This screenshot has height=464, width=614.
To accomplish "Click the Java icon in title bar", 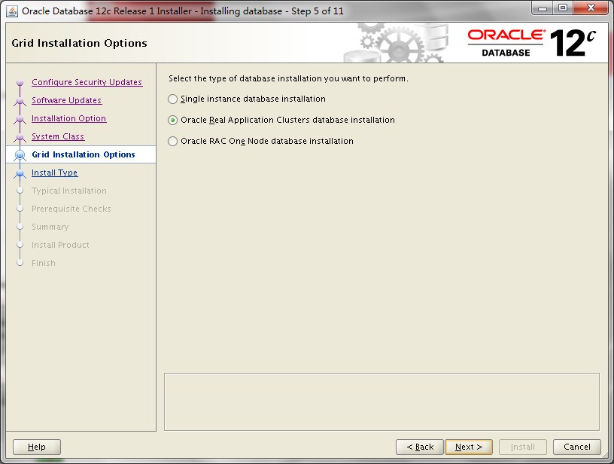I will (x=12, y=11).
